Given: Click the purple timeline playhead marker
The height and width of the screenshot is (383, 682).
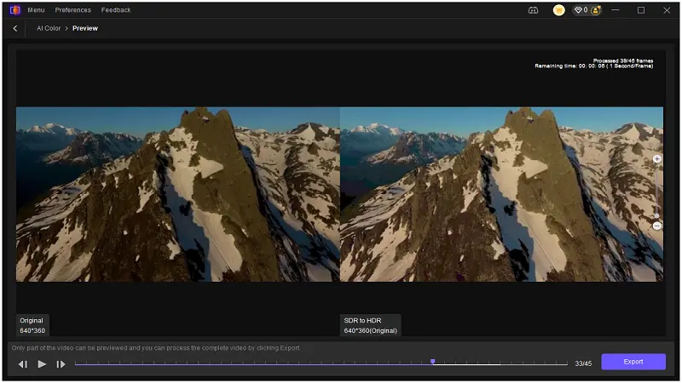Looking at the screenshot, I should [433, 362].
